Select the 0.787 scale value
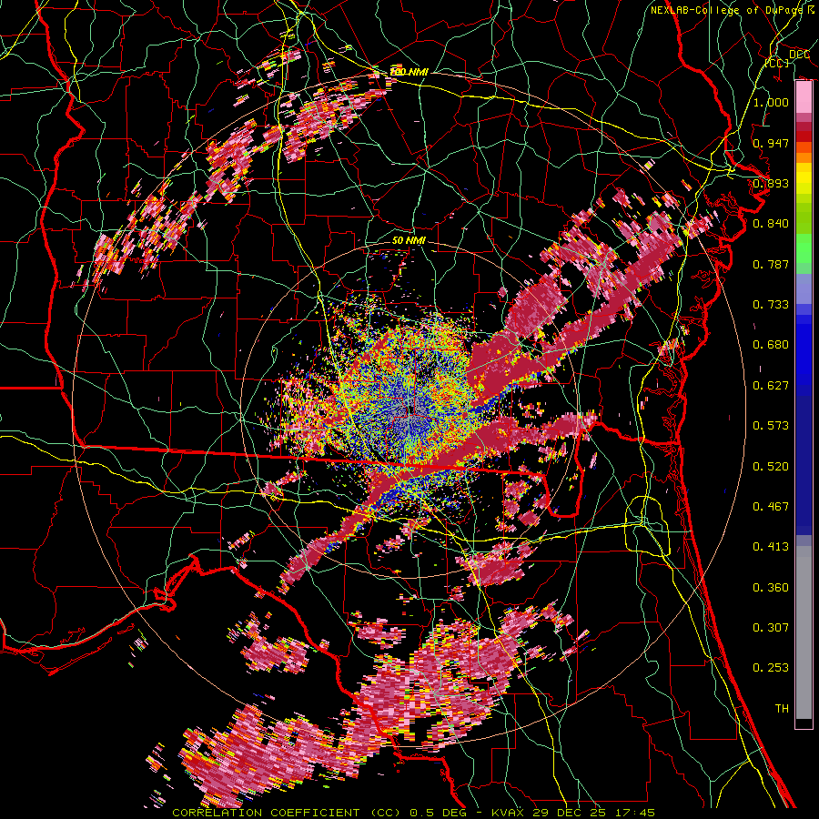Viewport: 819px width, 819px height. click(771, 264)
